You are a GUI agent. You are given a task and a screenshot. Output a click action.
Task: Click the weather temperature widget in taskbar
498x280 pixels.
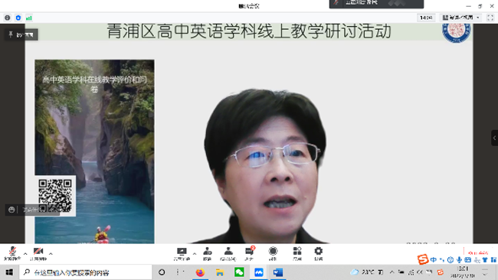[362, 272]
